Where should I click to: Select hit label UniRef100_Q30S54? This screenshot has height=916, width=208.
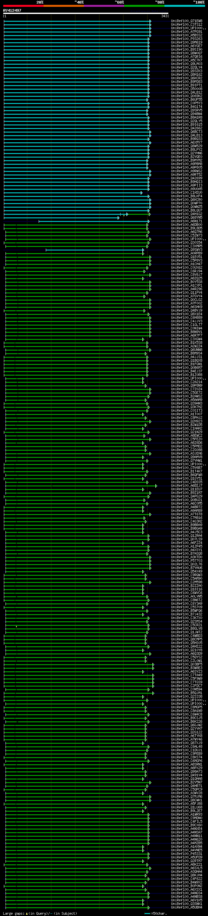pos(187,242)
